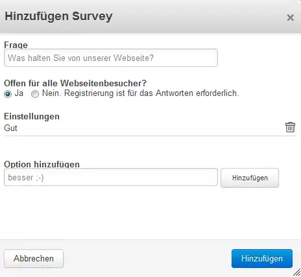Select the 'Ja' radio button
The width and height of the screenshot is (301, 277).
(8, 94)
